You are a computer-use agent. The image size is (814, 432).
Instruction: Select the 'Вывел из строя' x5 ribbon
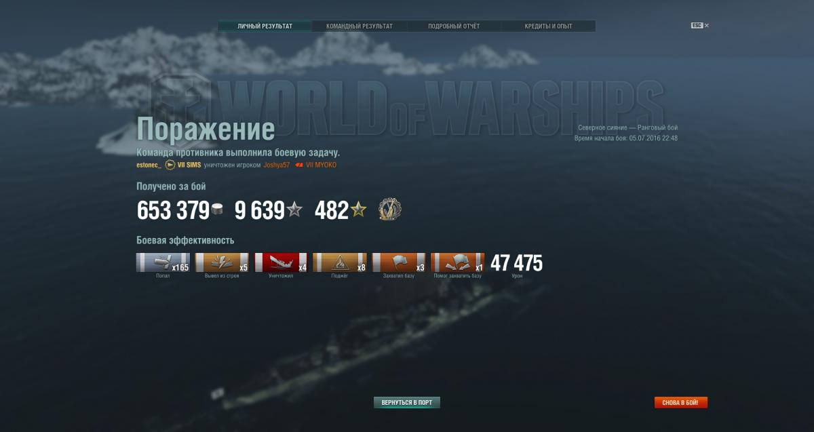click(x=222, y=262)
